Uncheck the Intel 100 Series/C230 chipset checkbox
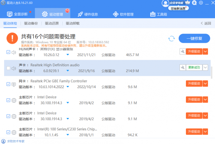 [8, 132]
